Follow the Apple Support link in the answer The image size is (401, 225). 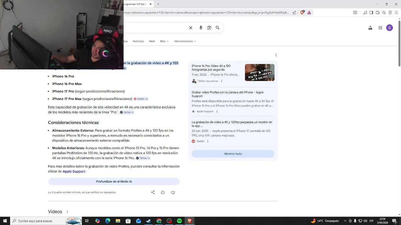click(x=74, y=172)
